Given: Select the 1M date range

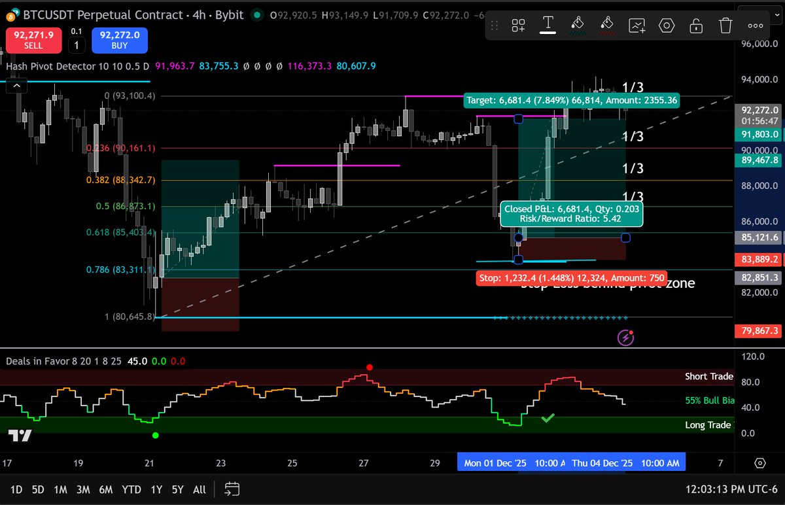Looking at the screenshot, I should (60, 489).
